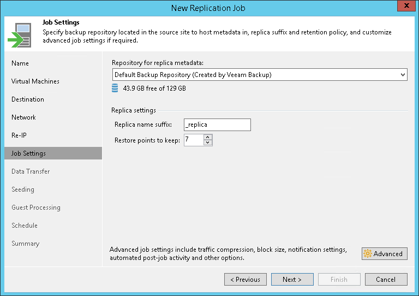
Task: Jump to the Data Transfer step
Action: pyautogui.click(x=31, y=171)
